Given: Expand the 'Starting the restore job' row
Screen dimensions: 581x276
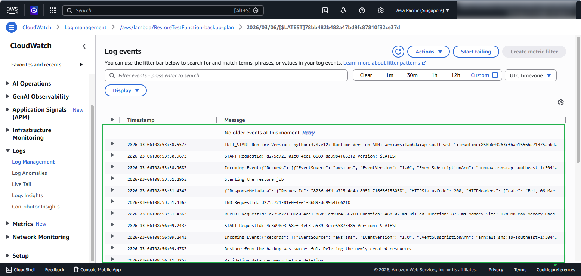Looking at the screenshot, I should point(112,178).
